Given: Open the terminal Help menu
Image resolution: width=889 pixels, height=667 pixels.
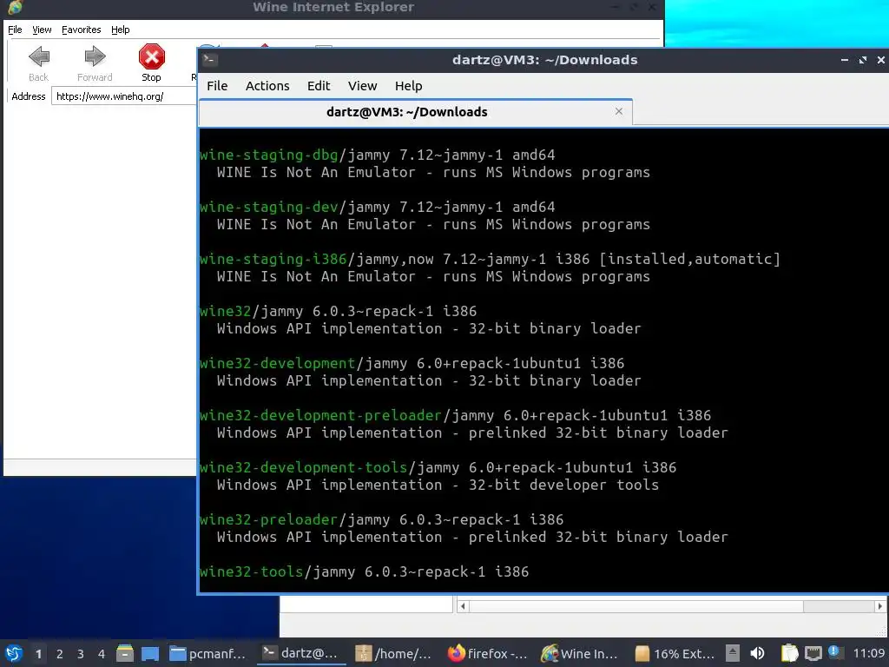Looking at the screenshot, I should [x=408, y=86].
